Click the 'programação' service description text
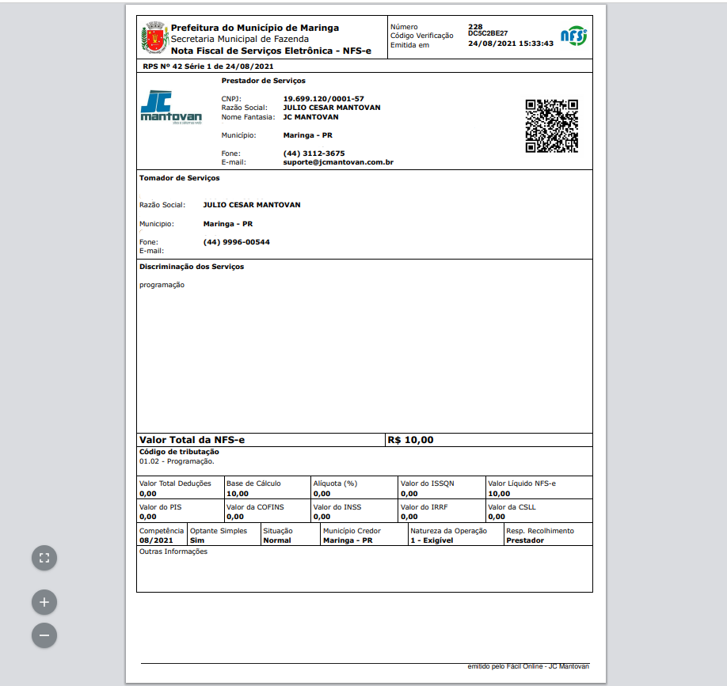Screen dimensions: 727x686 162,285
